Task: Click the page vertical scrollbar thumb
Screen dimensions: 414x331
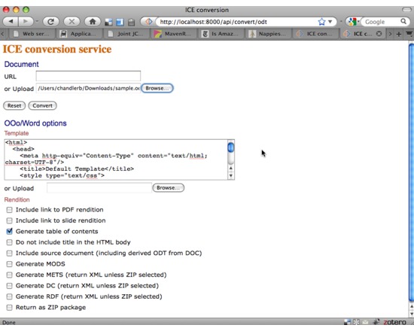Action: pos(411,173)
